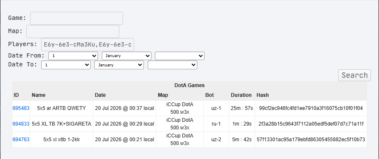
Task: Select the 5x5 ar ARTB QWETY name cell
Action: [62, 108]
